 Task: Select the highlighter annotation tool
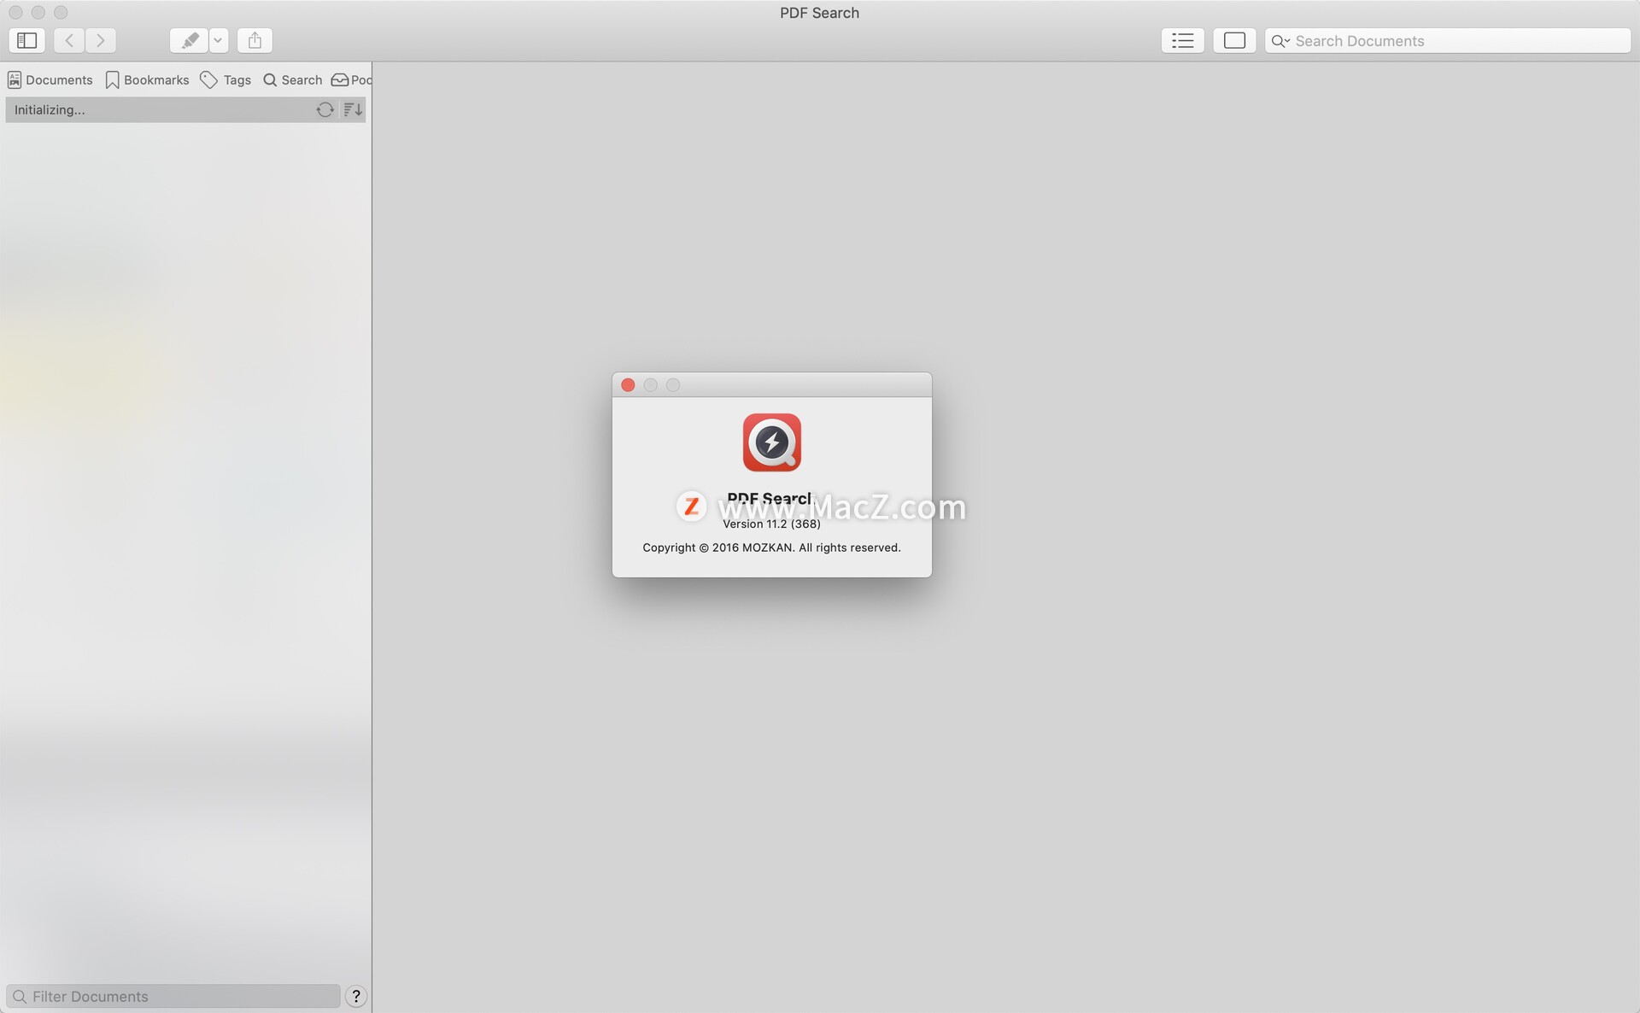tap(190, 40)
